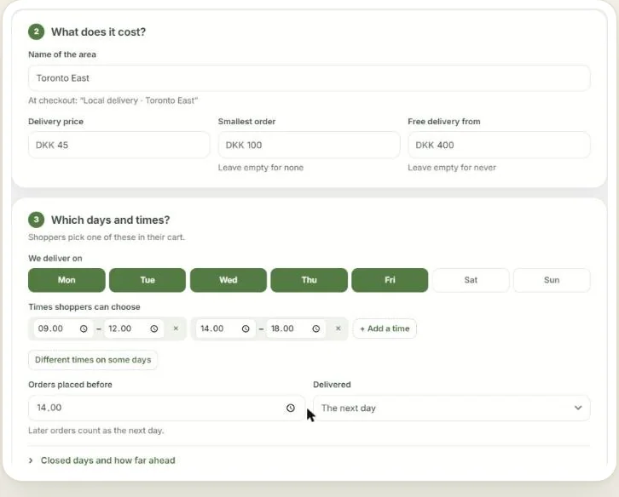The image size is (619, 497).
Task: Click the Delivery price field
Action: pos(119,145)
